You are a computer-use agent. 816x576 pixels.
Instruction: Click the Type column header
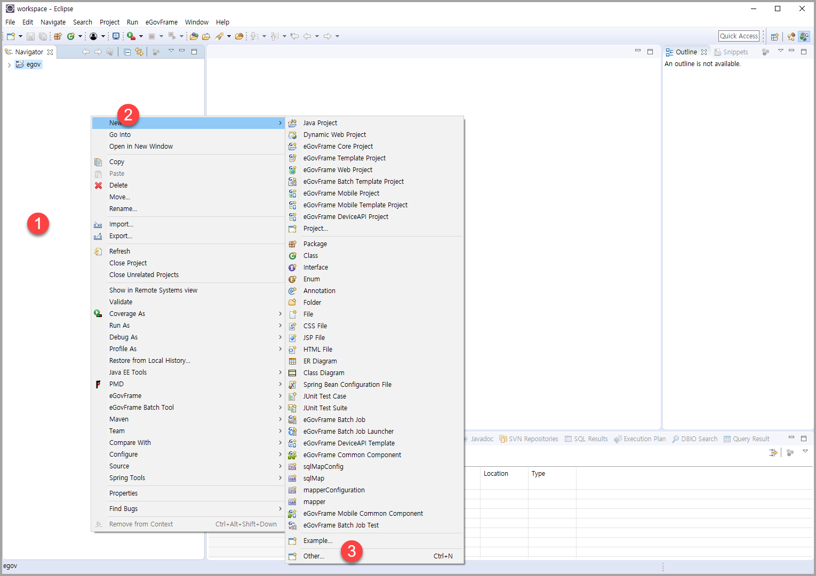click(x=552, y=474)
